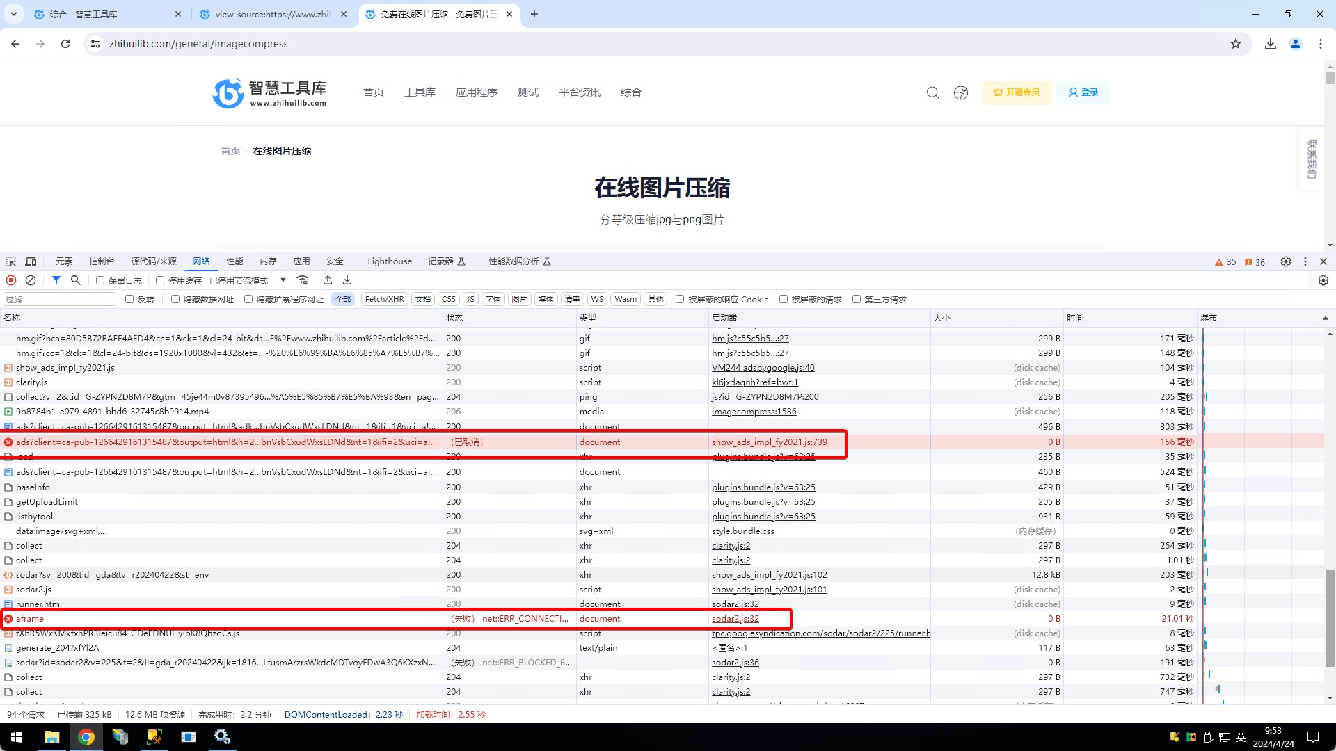Toggle the network filter funnel icon
The height and width of the screenshot is (751, 1336).
point(56,280)
